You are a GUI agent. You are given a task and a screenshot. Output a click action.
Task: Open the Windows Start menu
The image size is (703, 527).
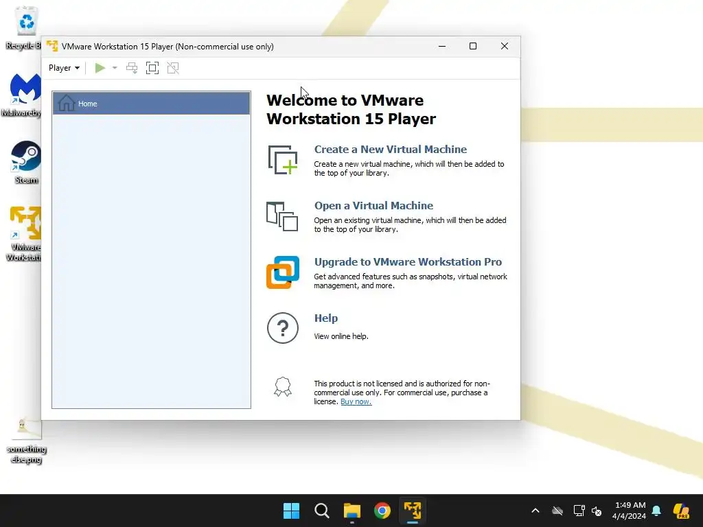(291, 511)
